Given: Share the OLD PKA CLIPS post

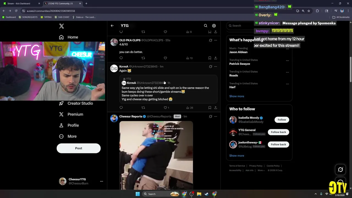Looking at the screenshot, I should point(215,58).
